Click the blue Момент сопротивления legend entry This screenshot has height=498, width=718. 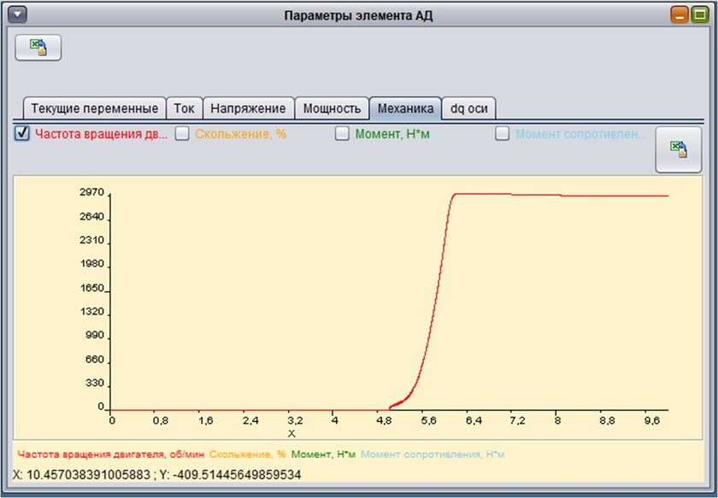coord(432,454)
